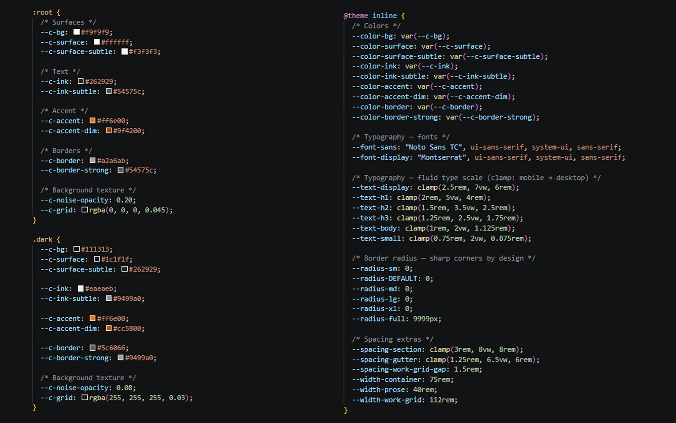676x423 pixels.
Task: Open the color swatch beside #1c1f1f
Action: [x=97, y=259]
